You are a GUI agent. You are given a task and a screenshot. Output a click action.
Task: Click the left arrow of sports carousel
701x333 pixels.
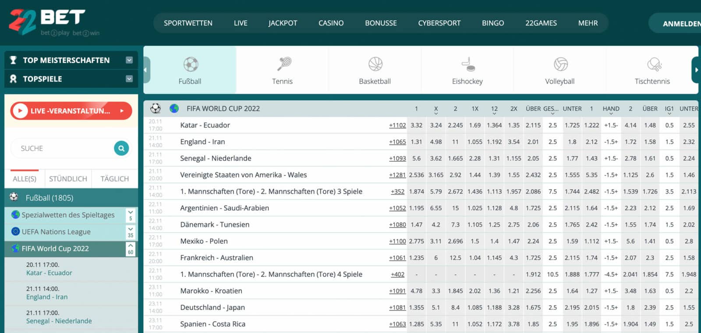coord(146,70)
